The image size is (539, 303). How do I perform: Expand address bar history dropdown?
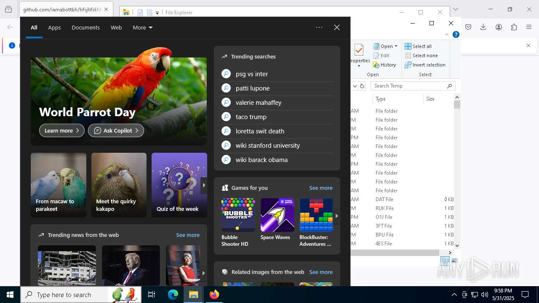point(355,86)
